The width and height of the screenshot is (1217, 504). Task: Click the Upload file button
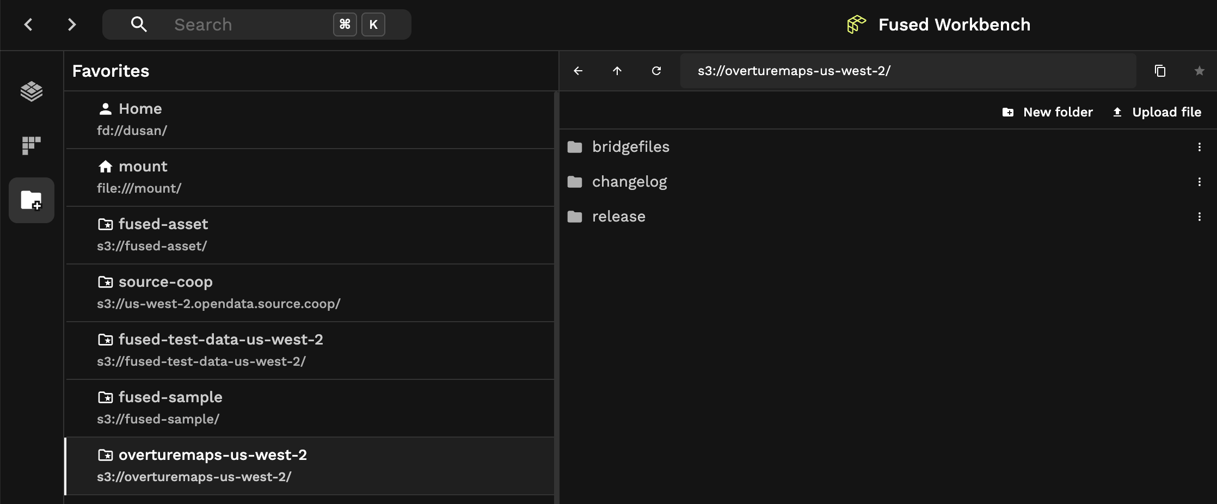tap(1157, 112)
